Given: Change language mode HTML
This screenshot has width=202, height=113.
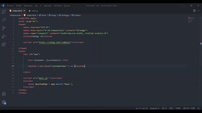Looking at the screenshot, I should (x=178, y=108).
